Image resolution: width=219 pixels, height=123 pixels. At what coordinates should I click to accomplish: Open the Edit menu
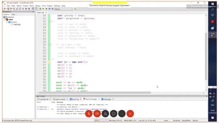click(8, 6)
